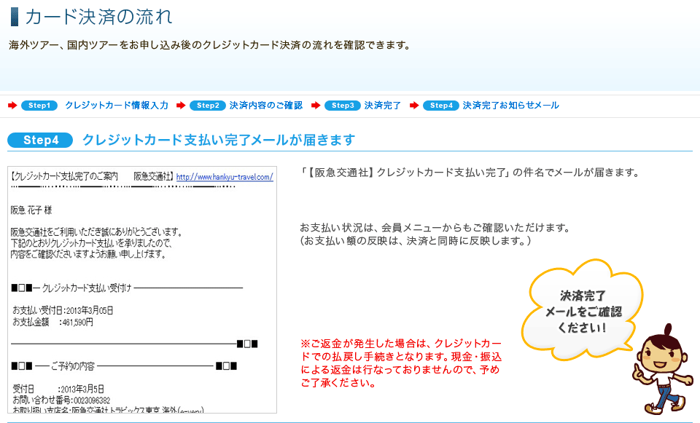The width and height of the screenshot is (700, 423).
Task: Click the red arrow before Step3
Action: [316, 106]
